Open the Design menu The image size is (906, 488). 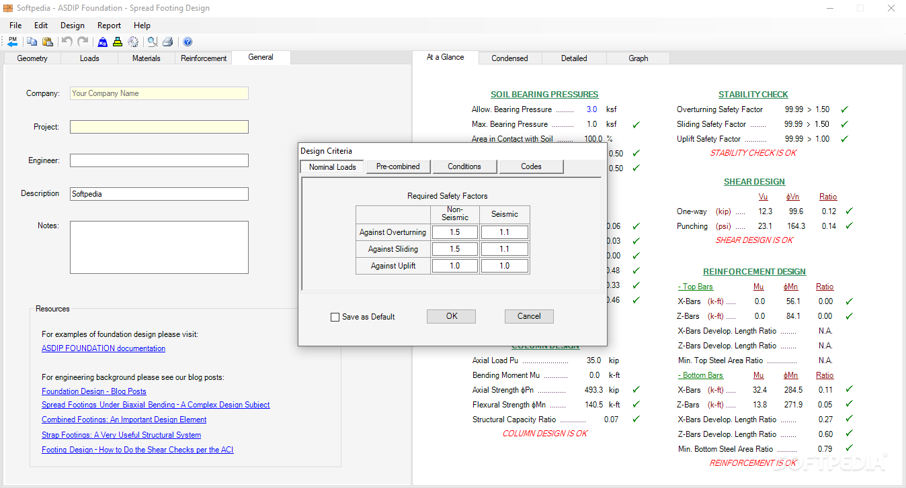pyautogui.click(x=73, y=26)
